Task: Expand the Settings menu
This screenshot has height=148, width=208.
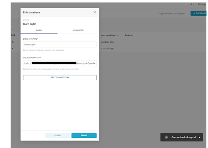Action: pos(202,4)
